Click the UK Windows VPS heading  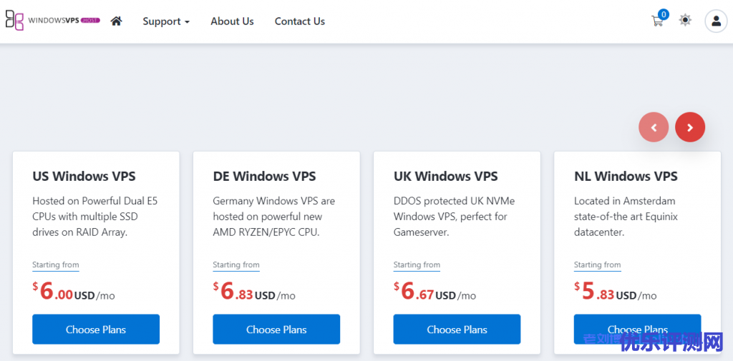point(445,176)
